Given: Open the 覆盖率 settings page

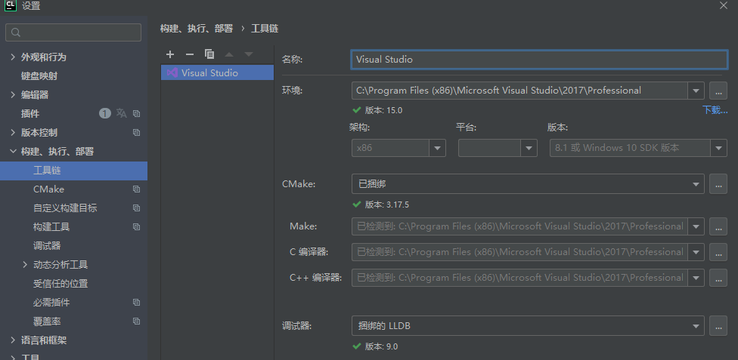Looking at the screenshot, I should (x=47, y=321).
